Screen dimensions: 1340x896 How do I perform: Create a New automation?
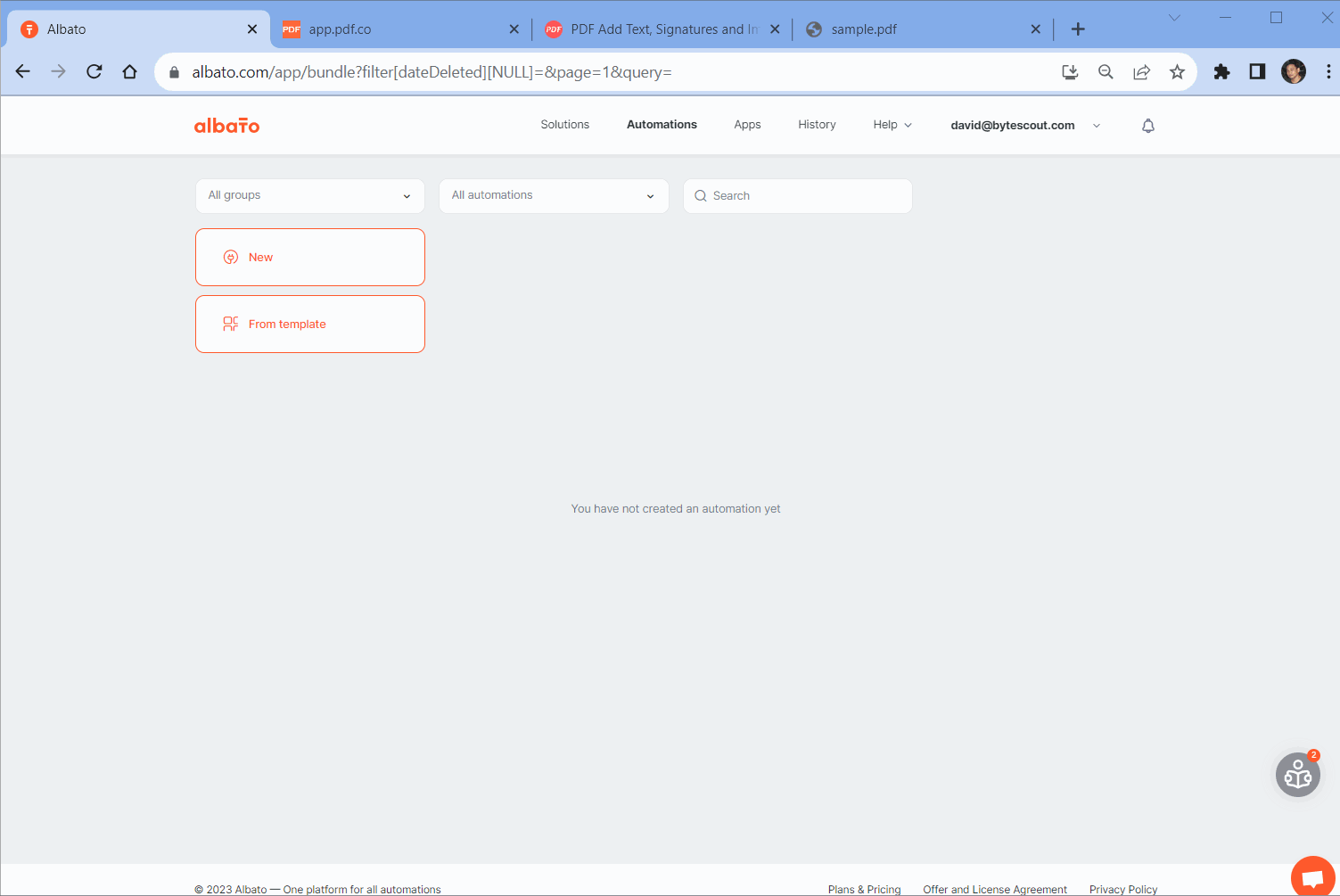(x=310, y=258)
